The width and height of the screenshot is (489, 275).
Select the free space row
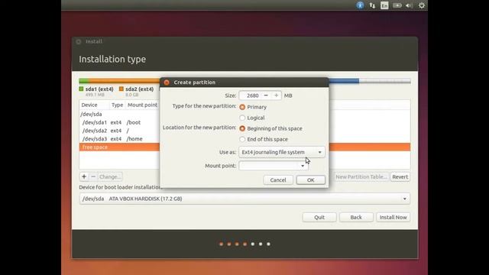[x=119, y=147]
